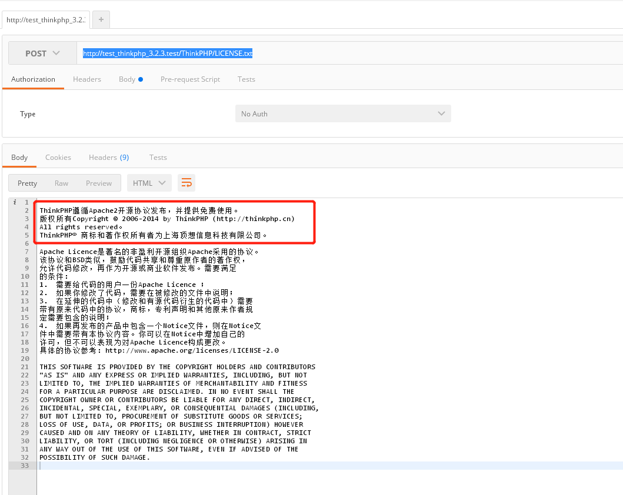Click the info marker icon beside line 1
This screenshot has height=495, width=623.
click(15, 202)
